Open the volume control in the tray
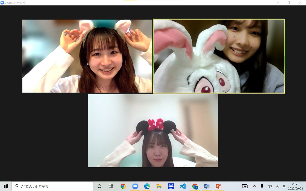This screenshot has height=191, width=306. pos(270,186)
